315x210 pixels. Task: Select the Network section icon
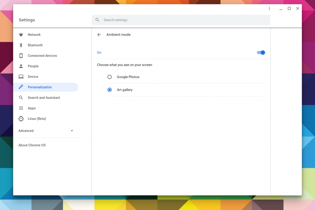pos(21,34)
